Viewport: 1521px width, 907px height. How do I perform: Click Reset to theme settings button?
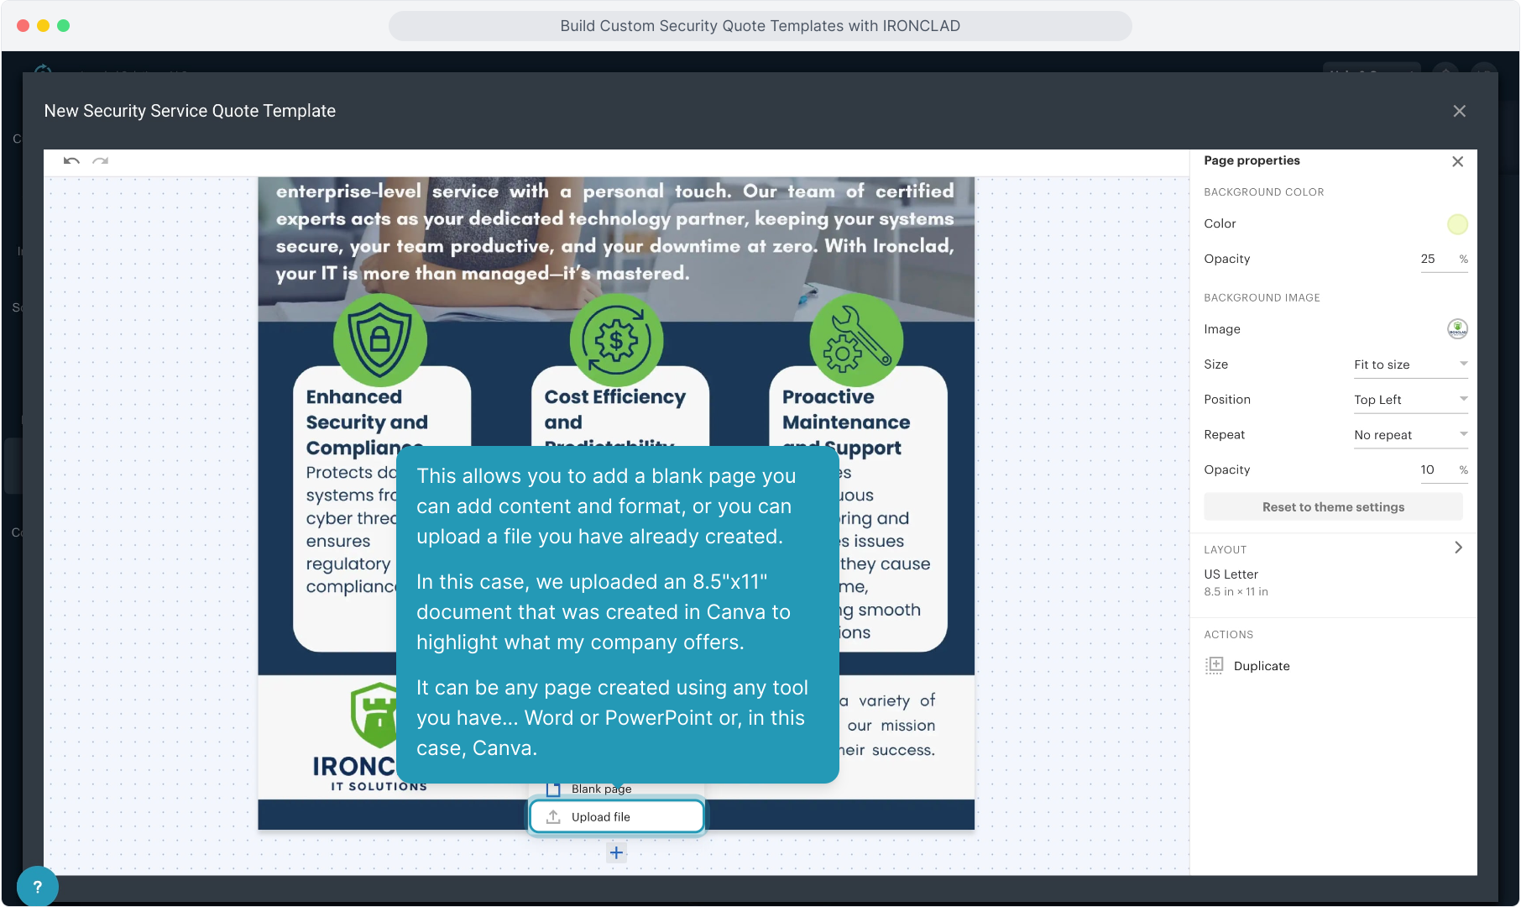1333,507
